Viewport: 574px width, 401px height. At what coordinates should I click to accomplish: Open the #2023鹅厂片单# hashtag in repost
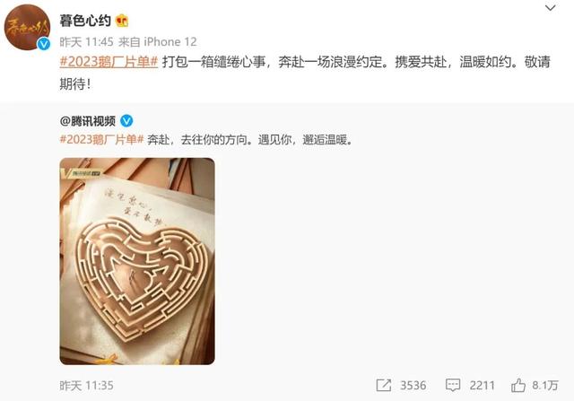101,140
